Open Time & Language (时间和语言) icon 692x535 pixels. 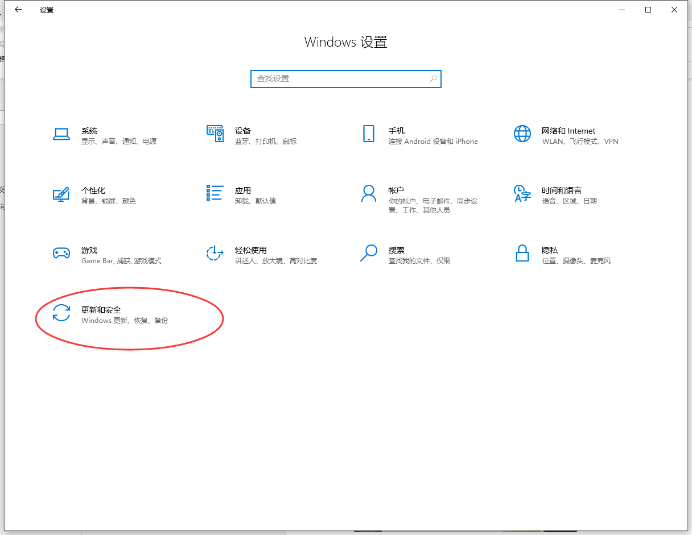522,194
